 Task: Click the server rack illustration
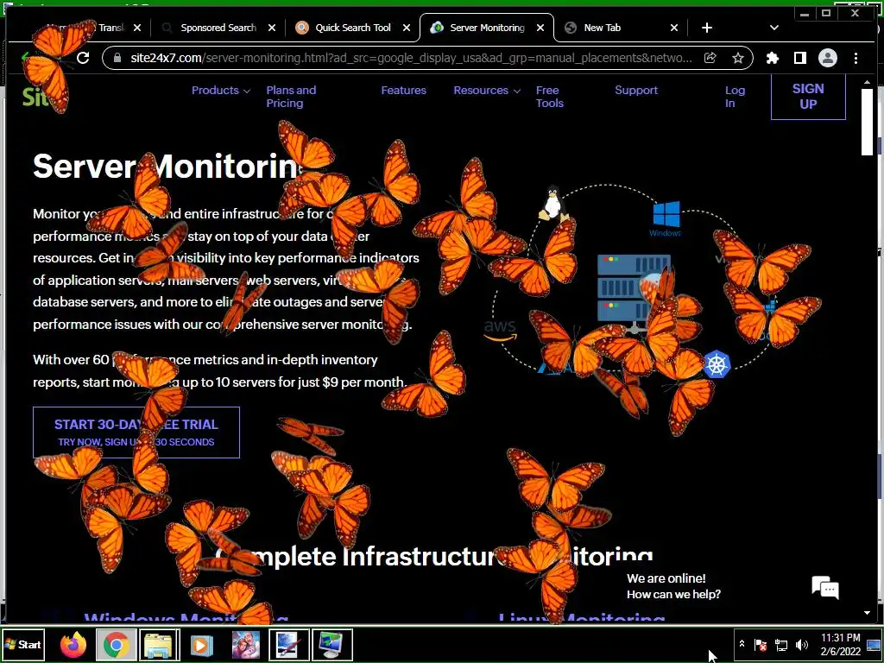coord(634,292)
